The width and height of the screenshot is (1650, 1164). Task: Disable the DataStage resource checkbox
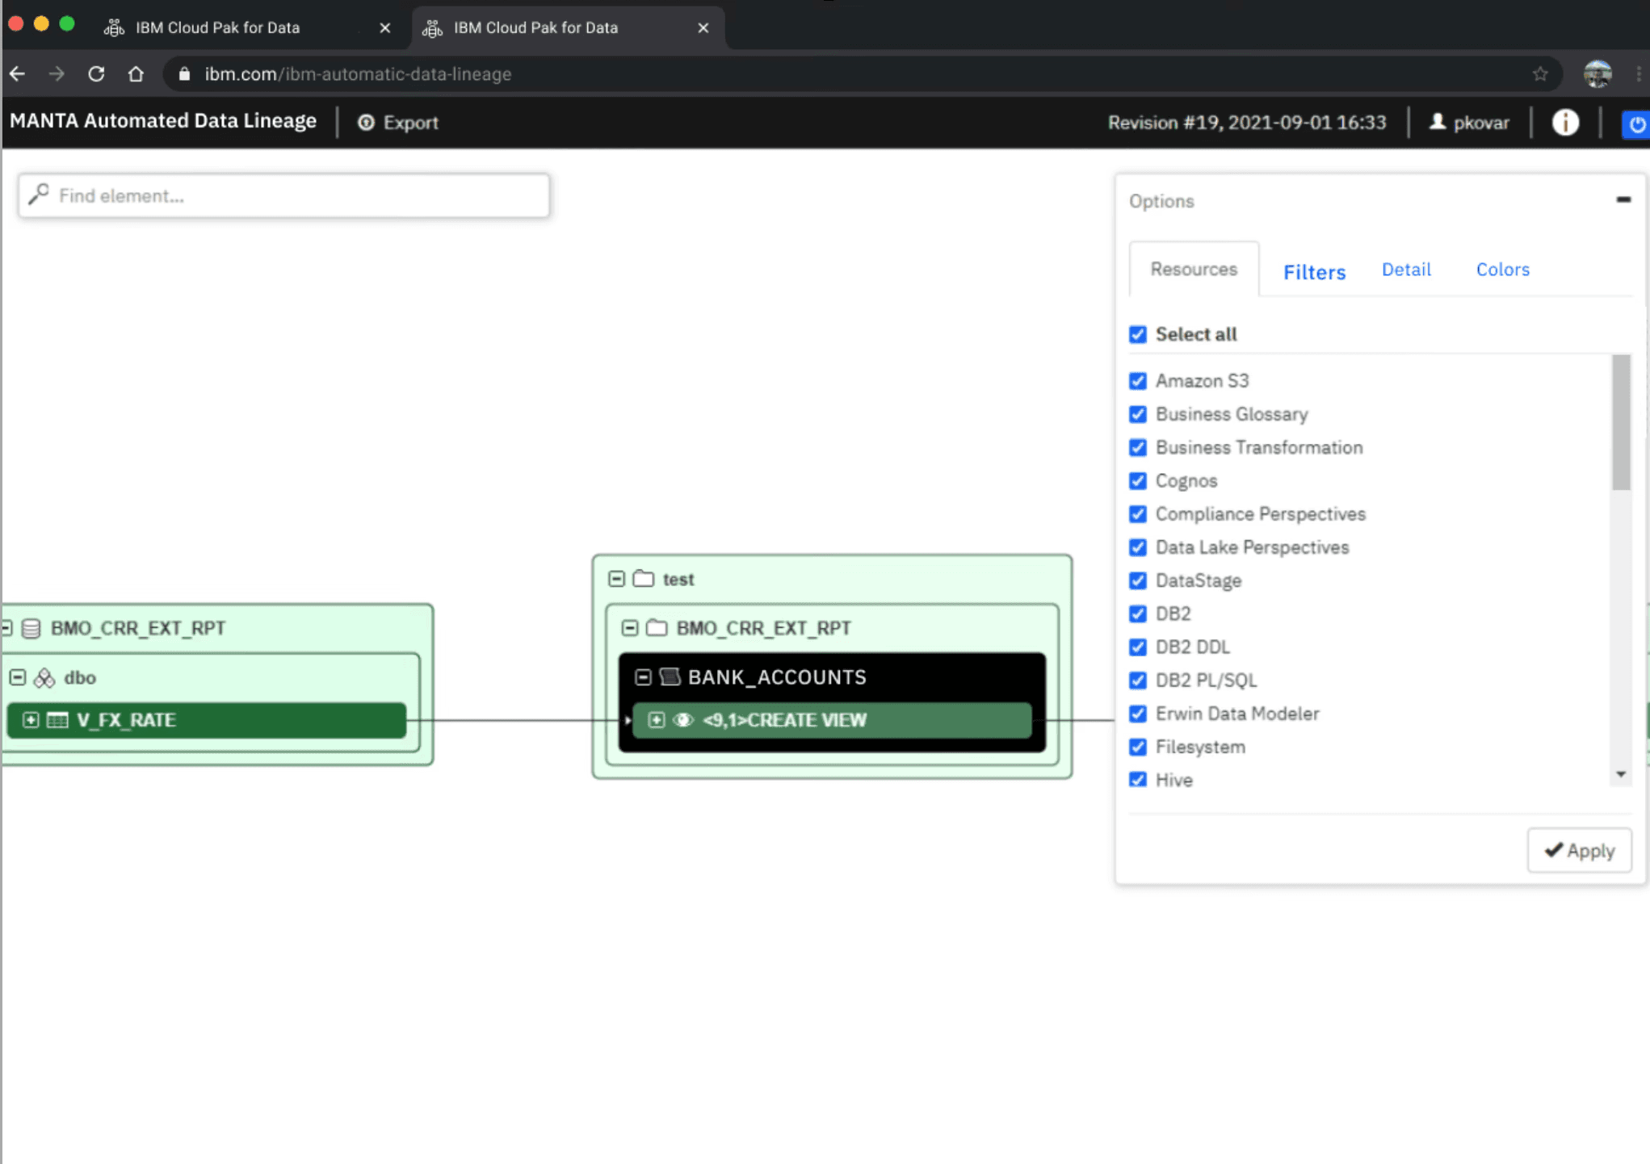point(1137,581)
